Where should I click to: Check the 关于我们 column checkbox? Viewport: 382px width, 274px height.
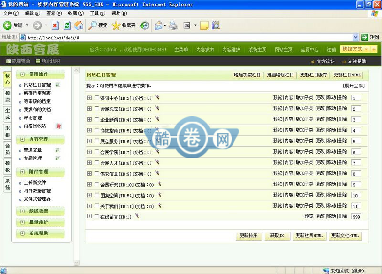(96, 206)
